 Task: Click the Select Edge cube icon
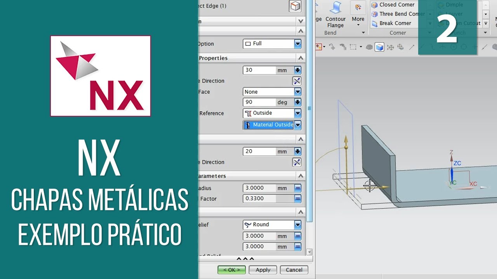(295, 6)
